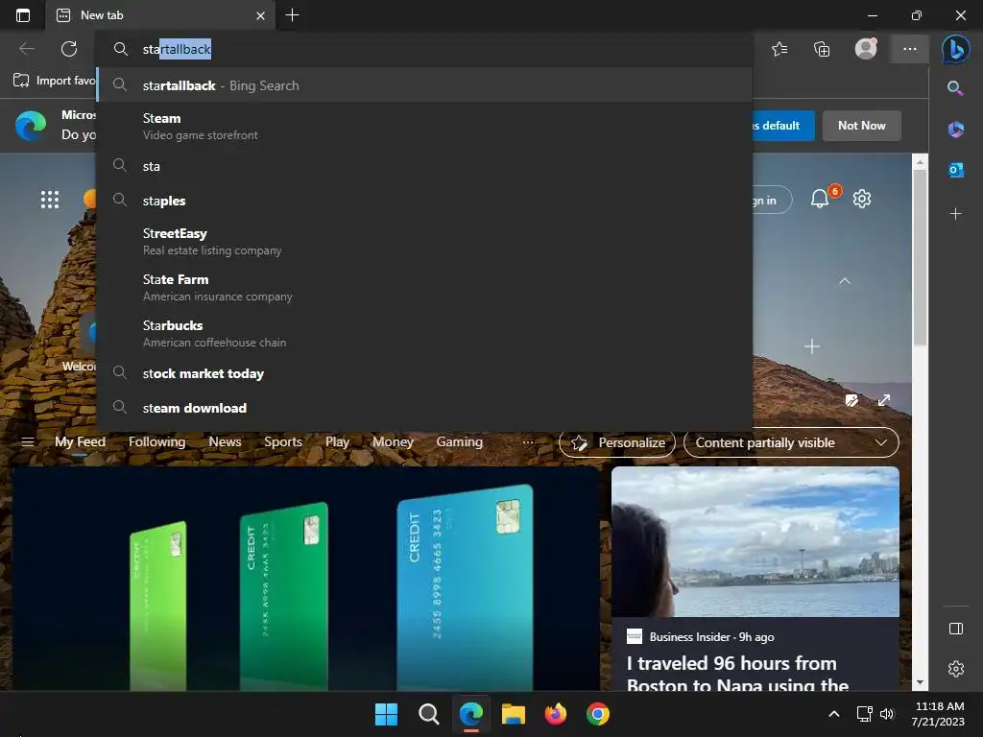Open File Explorer from taskbar
This screenshot has height=737, width=983.
click(514, 714)
